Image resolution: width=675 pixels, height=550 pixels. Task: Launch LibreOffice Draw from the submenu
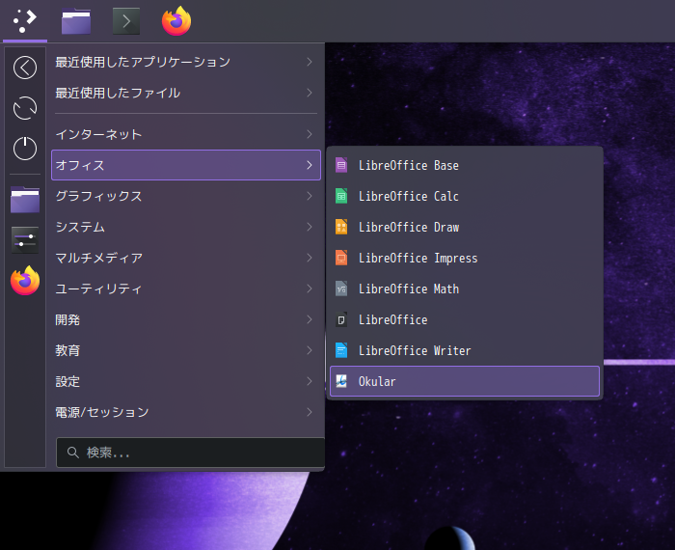tap(465, 227)
